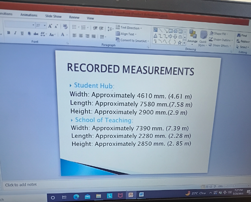Select the Curve shape
Viewport: 251px width, 202px height.
[165, 42]
